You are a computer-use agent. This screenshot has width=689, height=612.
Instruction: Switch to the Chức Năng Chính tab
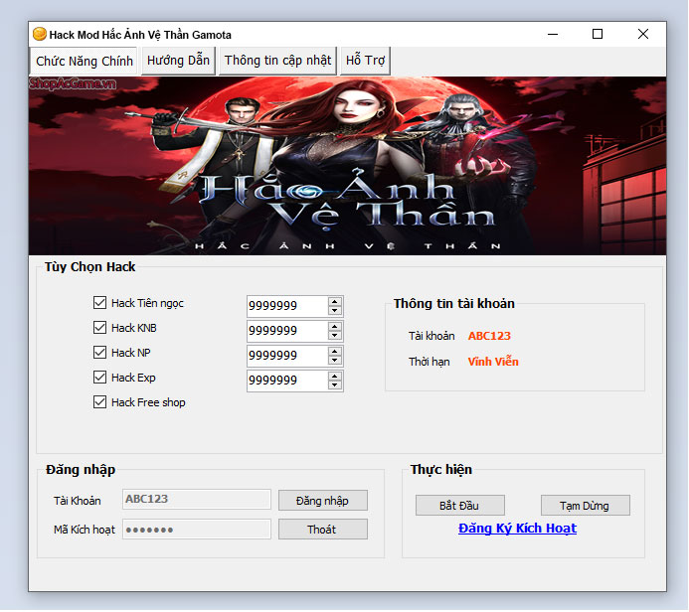[85, 61]
